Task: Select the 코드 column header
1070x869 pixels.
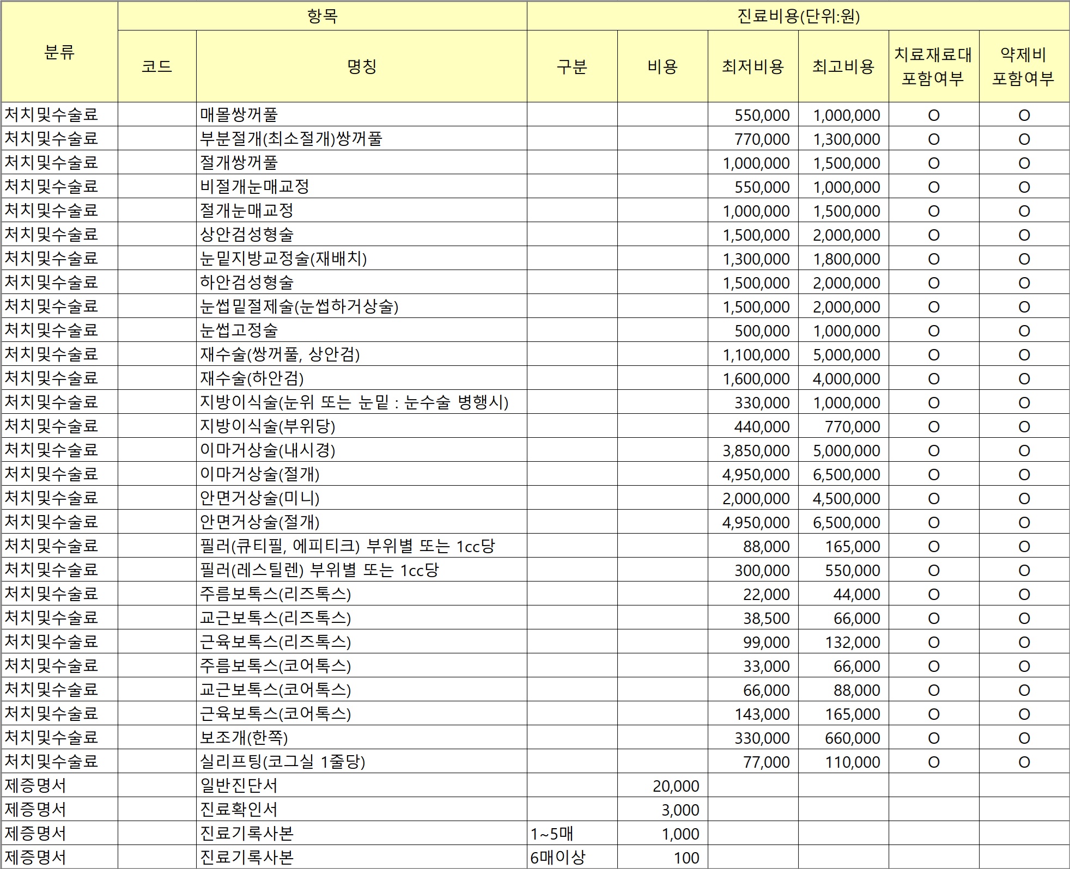Action: click(x=157, y=66)
